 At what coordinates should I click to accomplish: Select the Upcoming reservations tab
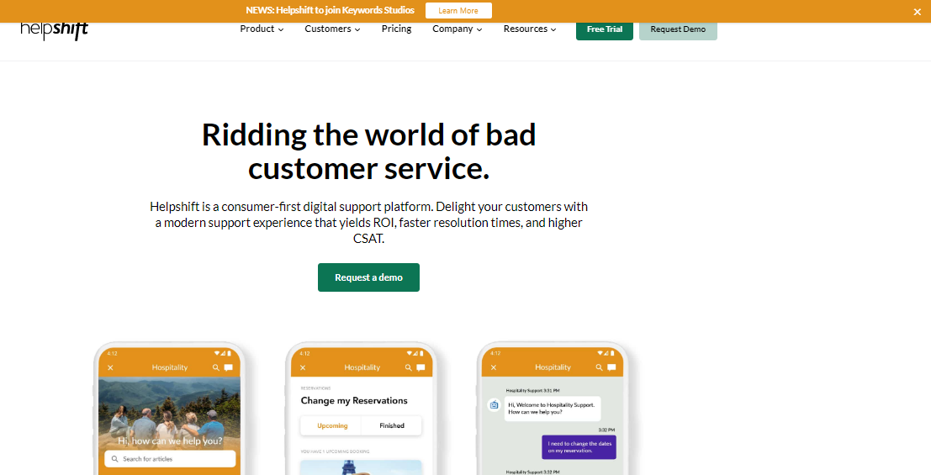(x=332, y=425)
